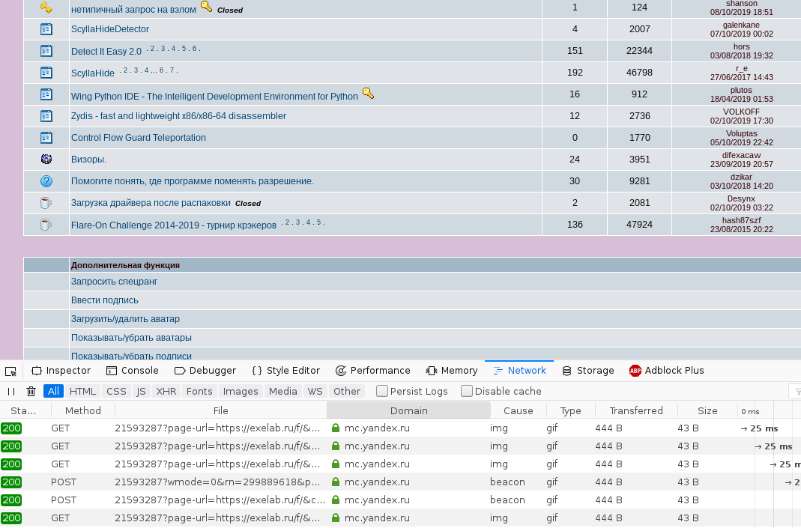Click the Запросить спецранг link

pyautogui.click(x=114, y=282)
